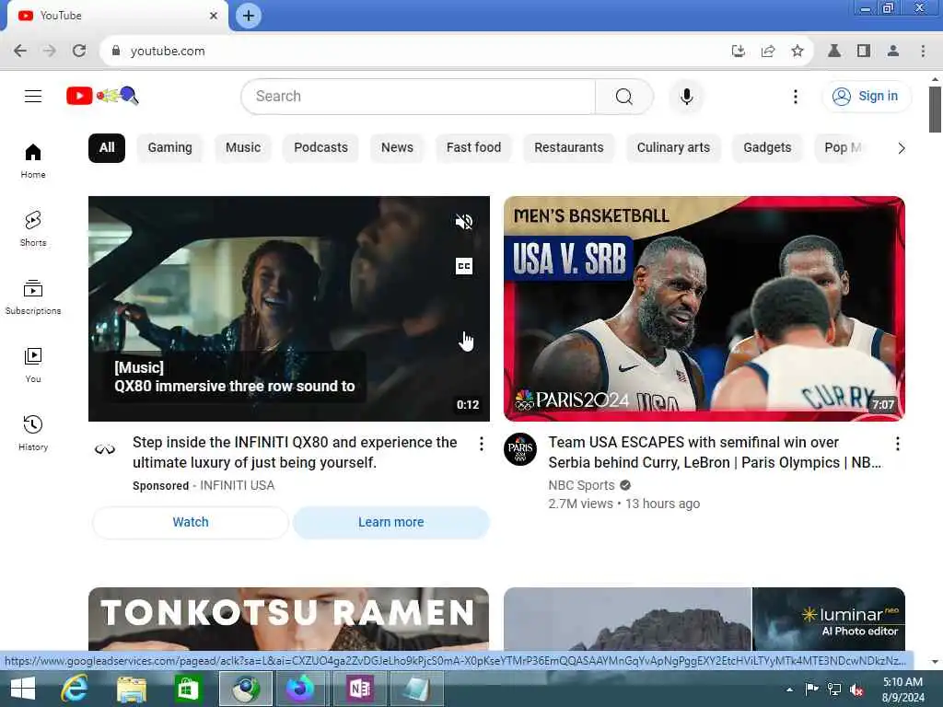Viewport: 943px width, 707px height.
Task: Select the News filter chip
Action: pyautogui.click(x=397, y=148)
